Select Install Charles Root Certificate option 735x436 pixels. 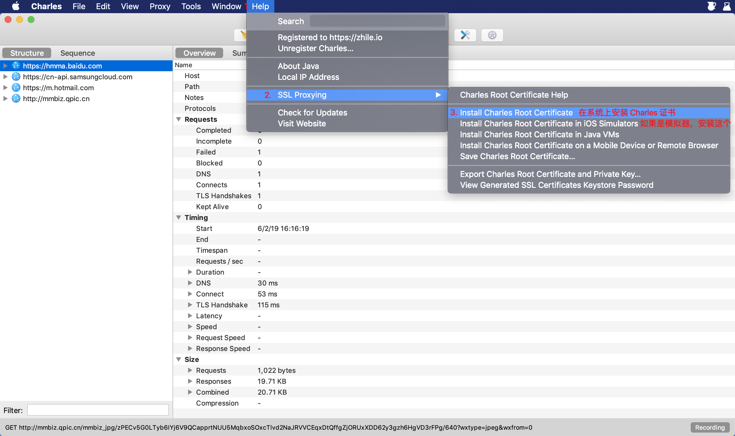click(516, 112)
